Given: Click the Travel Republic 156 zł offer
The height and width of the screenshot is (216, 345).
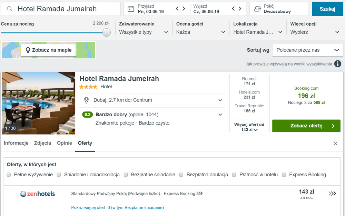Looking at the screenshot, I should 249,108.
